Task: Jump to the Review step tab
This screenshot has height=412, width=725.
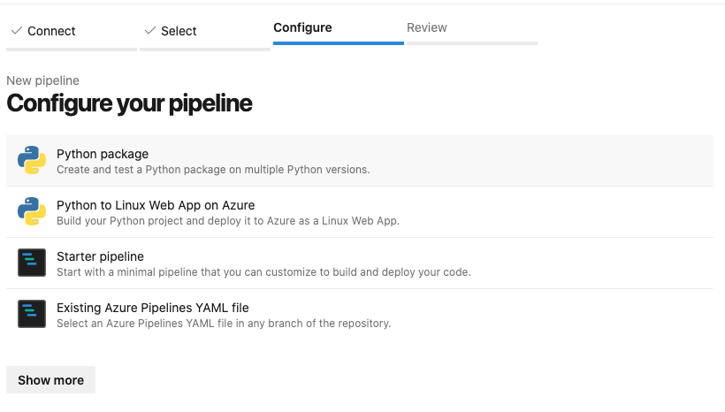Action: 427,27
